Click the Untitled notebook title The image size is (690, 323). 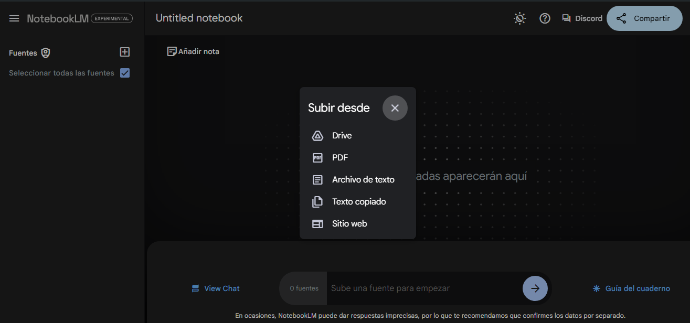click(x=199, y=18)
